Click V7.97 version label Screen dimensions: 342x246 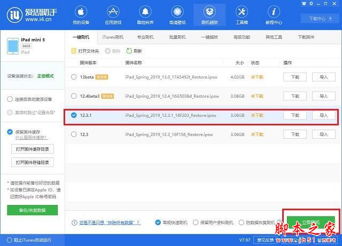tap(245, 240)
